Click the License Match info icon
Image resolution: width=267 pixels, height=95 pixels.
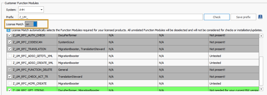point(8,30)
